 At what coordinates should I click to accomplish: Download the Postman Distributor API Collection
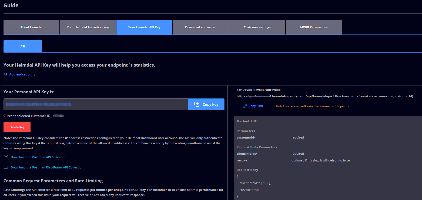point(47,167)
